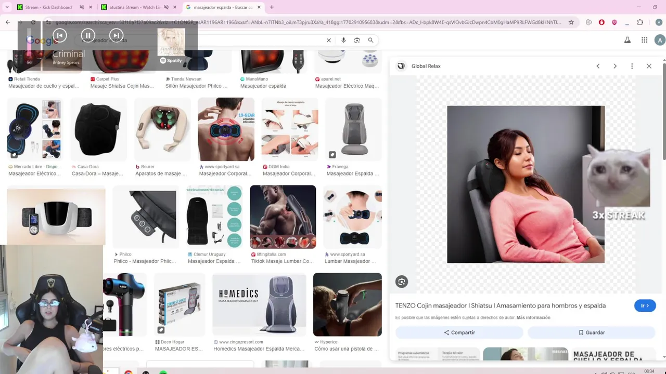Viewport: 666px width, 374px height.
Task: Click the red Opera-style extension icon
Action: (x=601, y=22)
